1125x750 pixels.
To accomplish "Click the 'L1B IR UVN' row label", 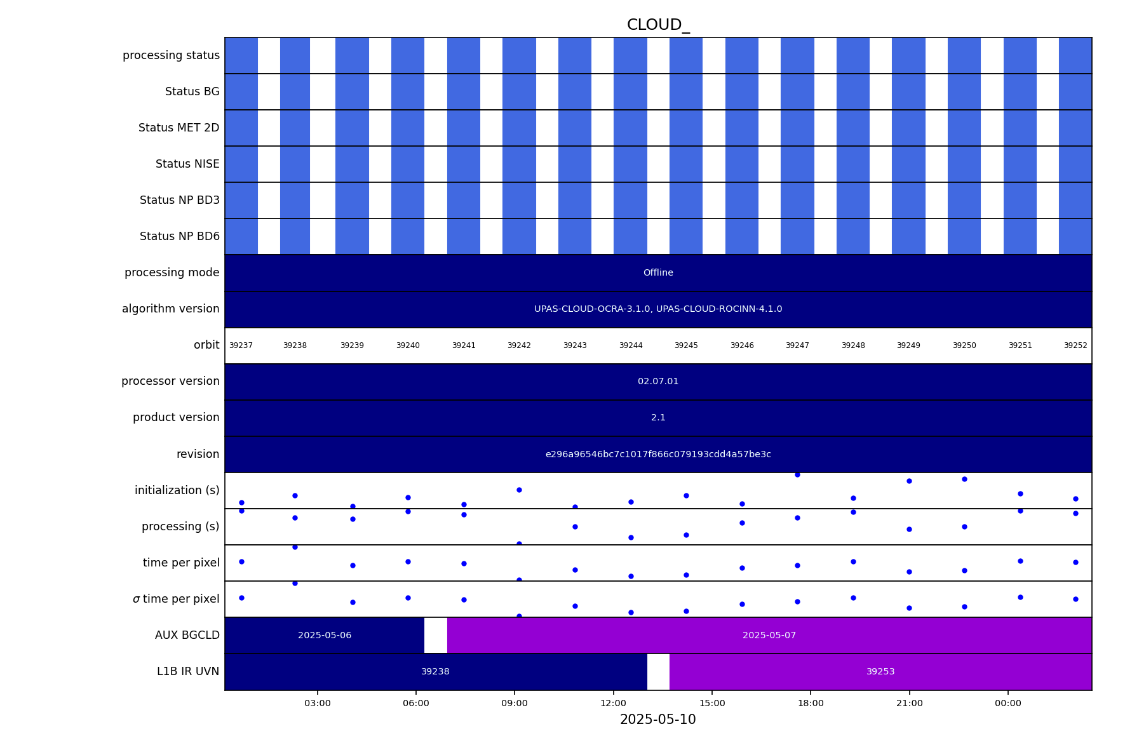I will 188,671.
